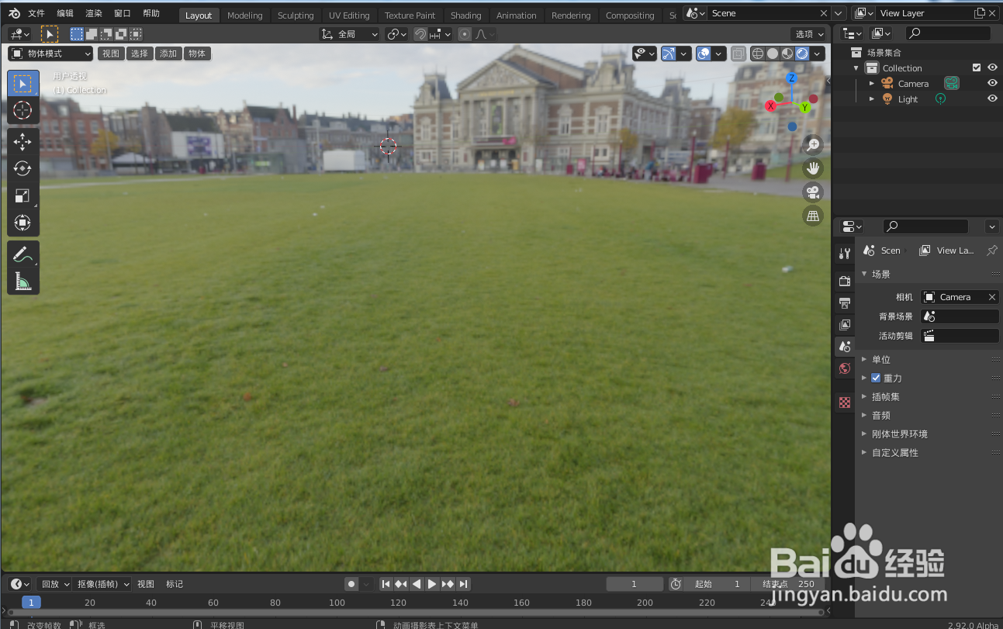Enable snapping with the magnet icon
This screenshot has width=1003, height=629.
(x=418, y=33)
